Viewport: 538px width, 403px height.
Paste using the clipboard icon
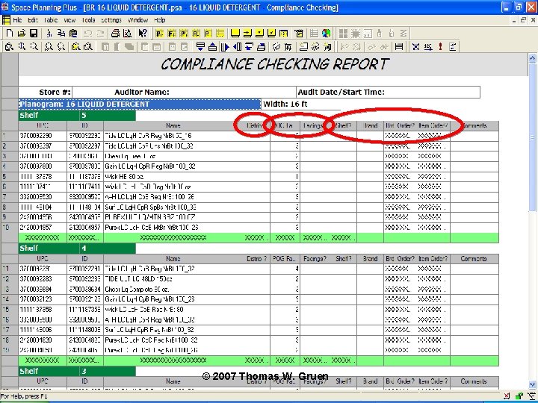pos(73,34)
